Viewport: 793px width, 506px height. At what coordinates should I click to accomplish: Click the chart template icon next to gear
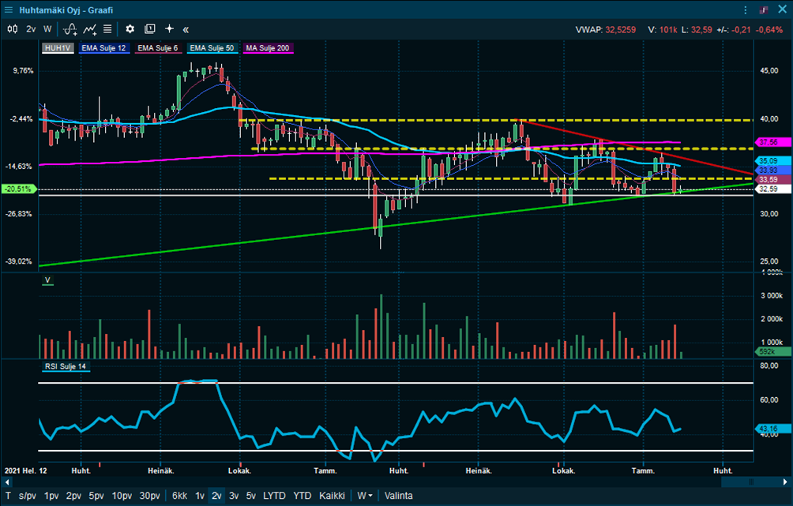pyautogui.click(x=150, y=28)
